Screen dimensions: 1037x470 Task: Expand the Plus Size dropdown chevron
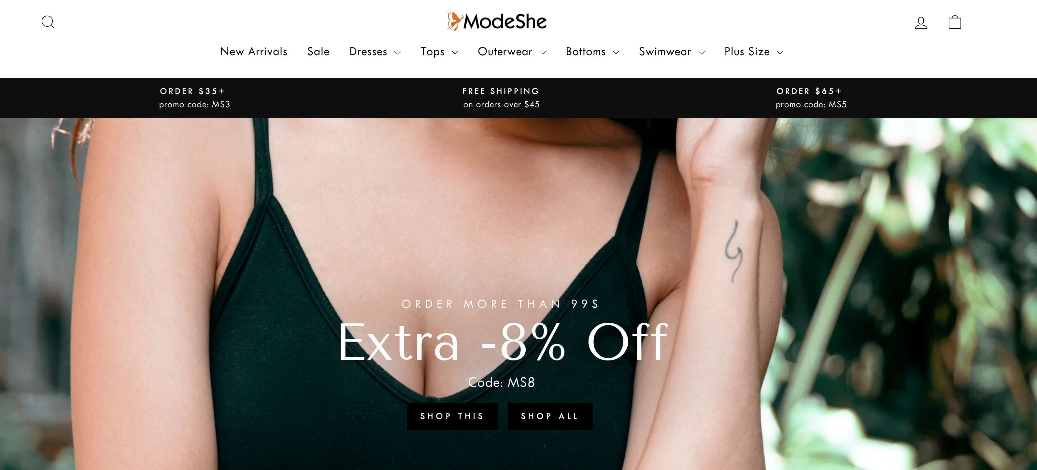click(780, 53)
